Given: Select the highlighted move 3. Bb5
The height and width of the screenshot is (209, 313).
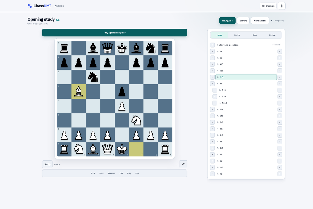Looking at the screenshot, I should [246, 77].
